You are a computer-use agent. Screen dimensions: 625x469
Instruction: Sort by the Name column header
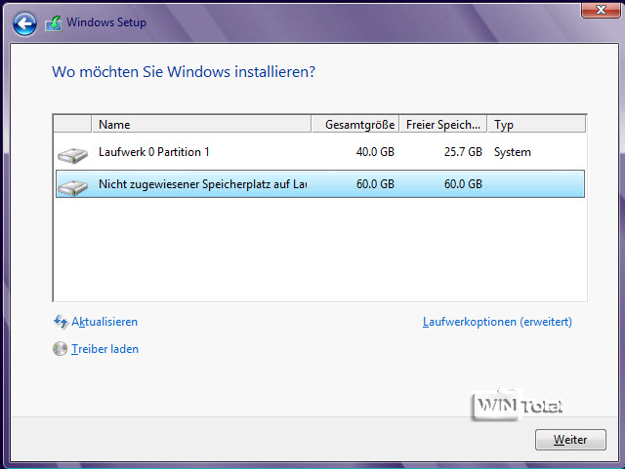(201, 124)
